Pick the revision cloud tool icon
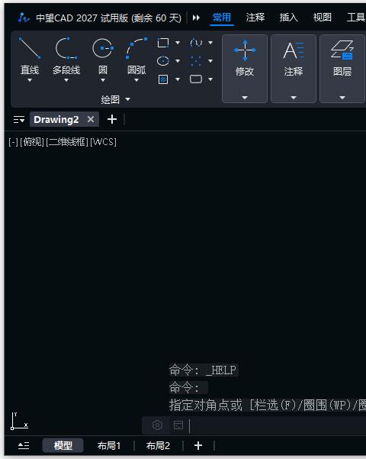Image resolution: width=366 pixels, height=459 pixels. (196, 79)
